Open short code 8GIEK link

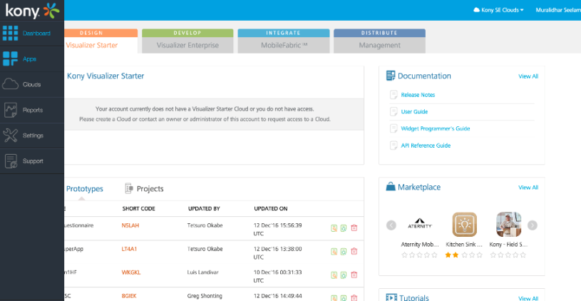coord(129,296)
